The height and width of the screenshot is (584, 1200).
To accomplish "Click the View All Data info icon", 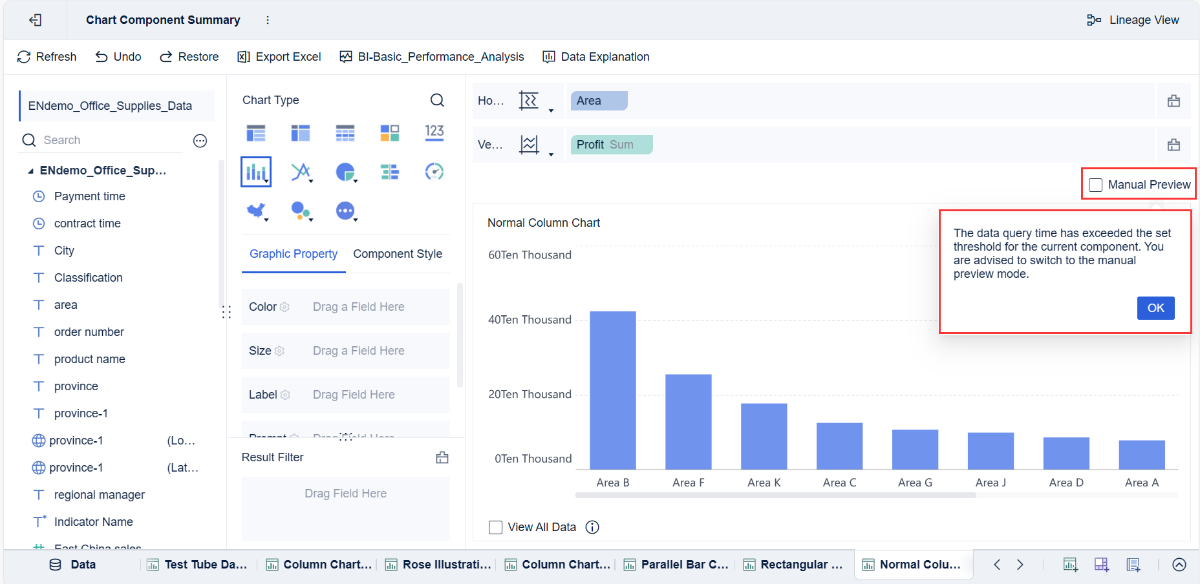I will (x=592, y=527).
